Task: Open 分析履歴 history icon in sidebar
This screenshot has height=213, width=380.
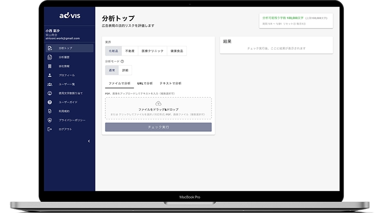Action: [50, 57]
